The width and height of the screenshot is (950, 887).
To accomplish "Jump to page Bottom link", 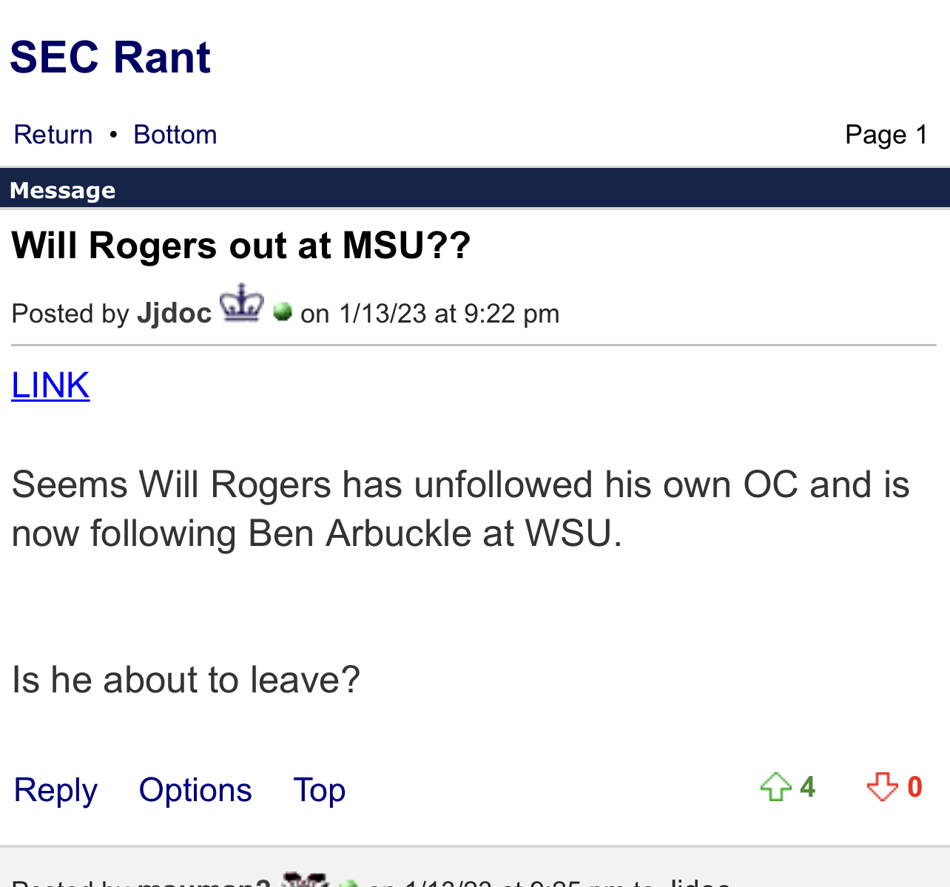I will click(175, 135).
